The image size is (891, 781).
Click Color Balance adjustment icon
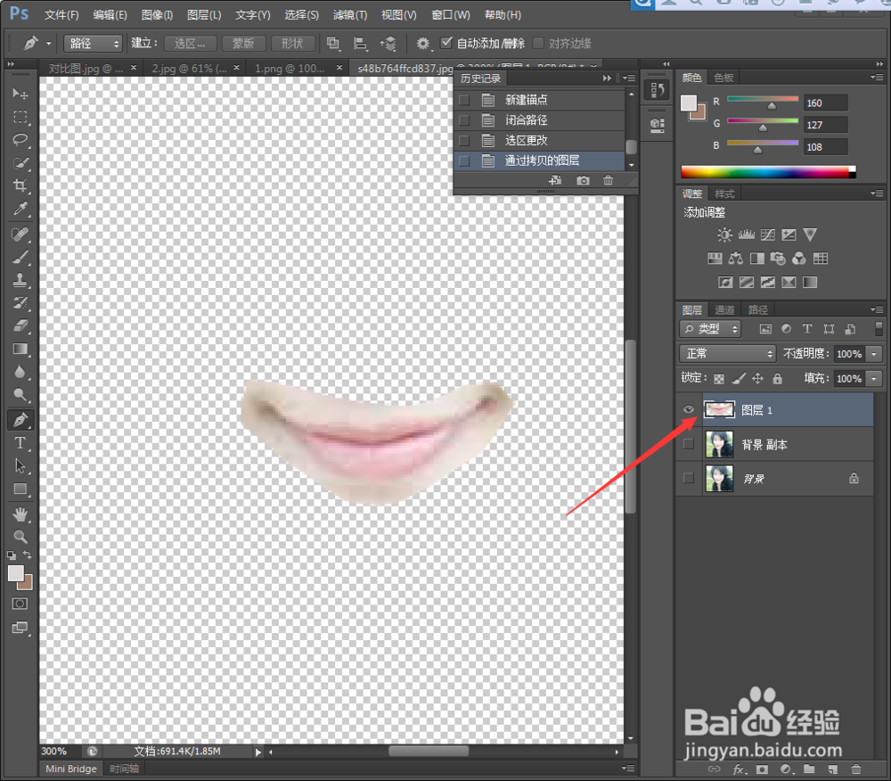[736, 259]
